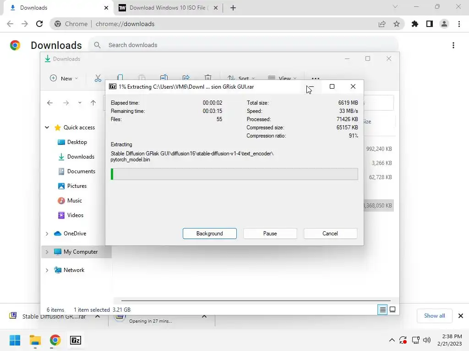Click the 992,240 KB file size cell
Image resolution: width=469 pixels, height=351 pixels.
(x=379, y=149)
